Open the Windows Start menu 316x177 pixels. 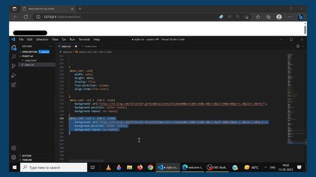[14, 167]
